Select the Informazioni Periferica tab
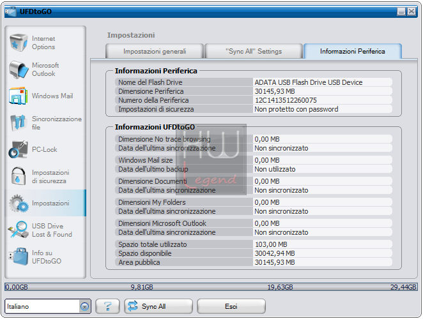Screen dimensions: 423x319 click(x=353, y=51)
